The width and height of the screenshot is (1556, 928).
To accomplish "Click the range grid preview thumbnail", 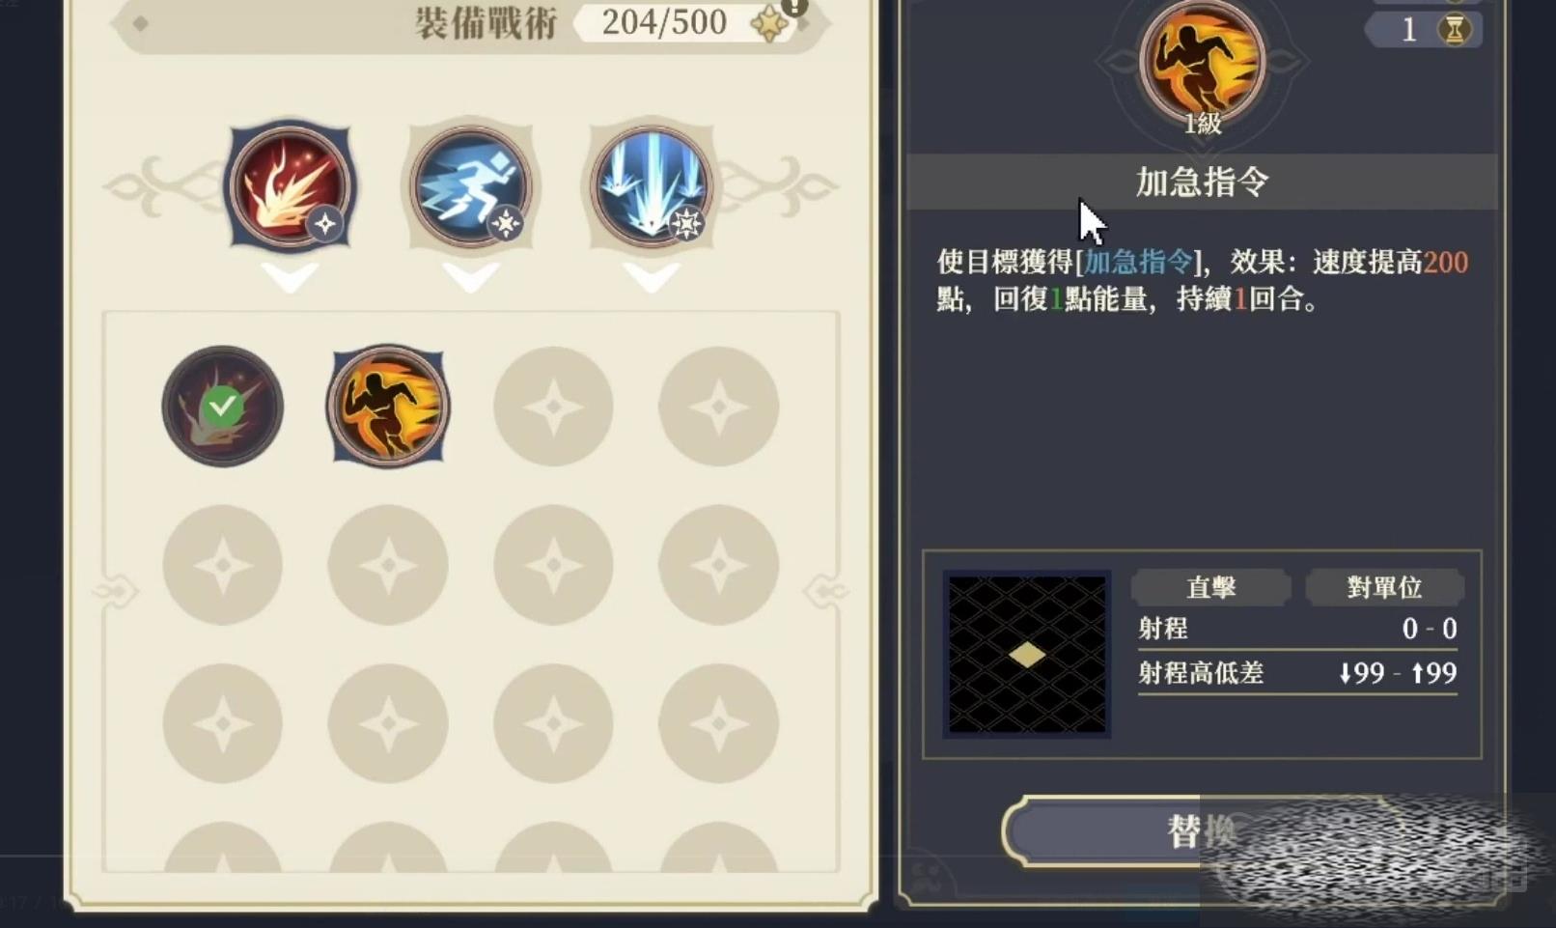I will [1027, 655].
